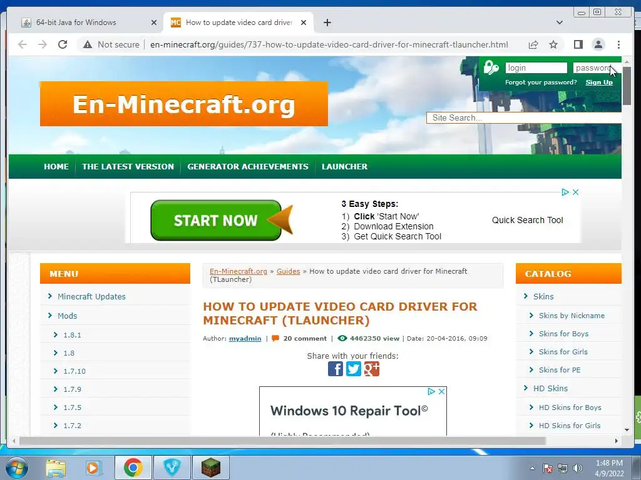
Task: Open Chrome three-dot menu
Action: (x=618, y=44)
